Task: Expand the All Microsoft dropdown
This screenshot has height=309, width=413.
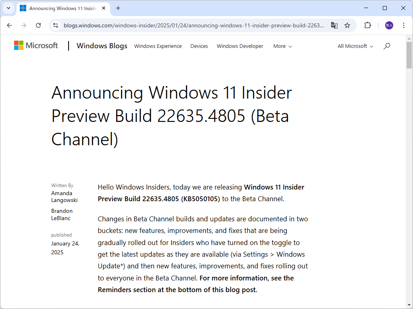Action: point(355,46)
